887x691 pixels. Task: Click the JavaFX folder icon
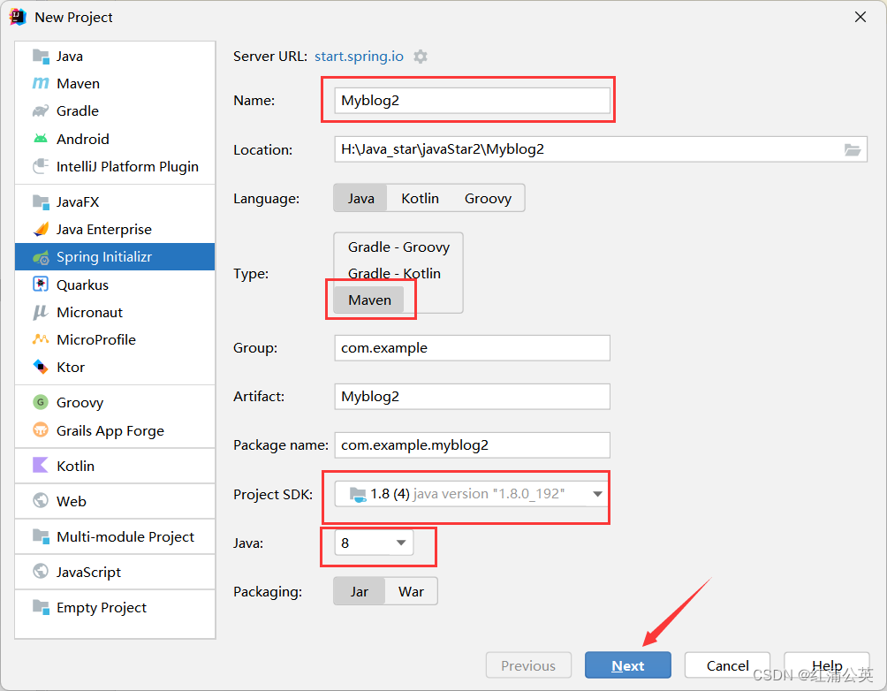click(x=41, y=202)
